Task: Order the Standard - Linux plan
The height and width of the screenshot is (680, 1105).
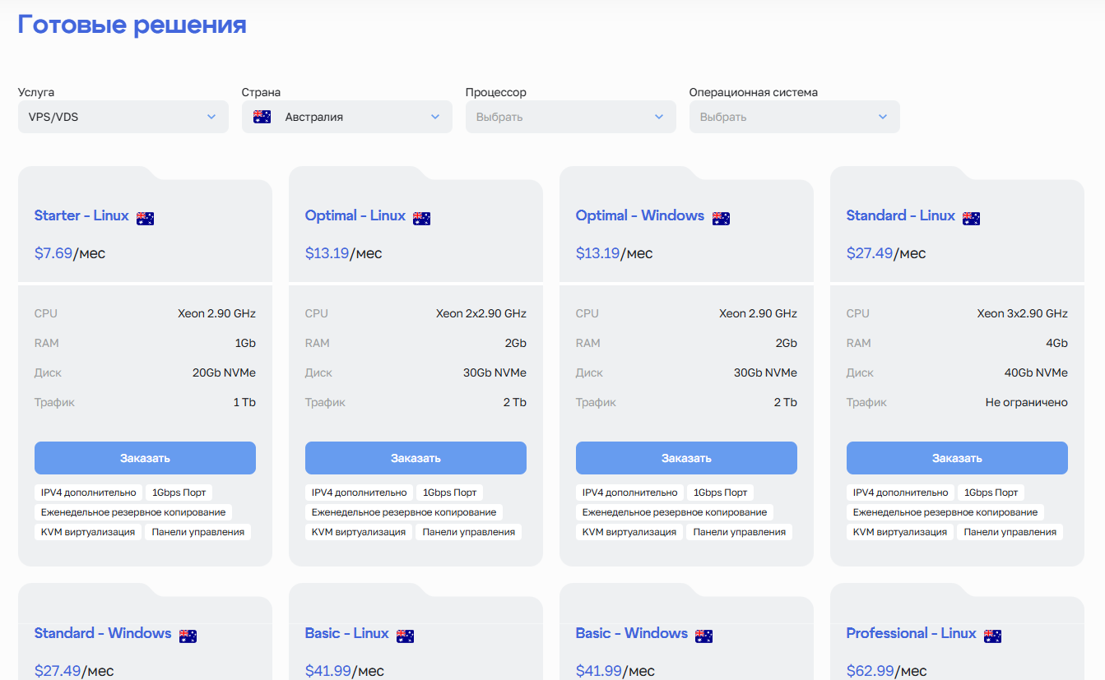Action: [957, 458]
